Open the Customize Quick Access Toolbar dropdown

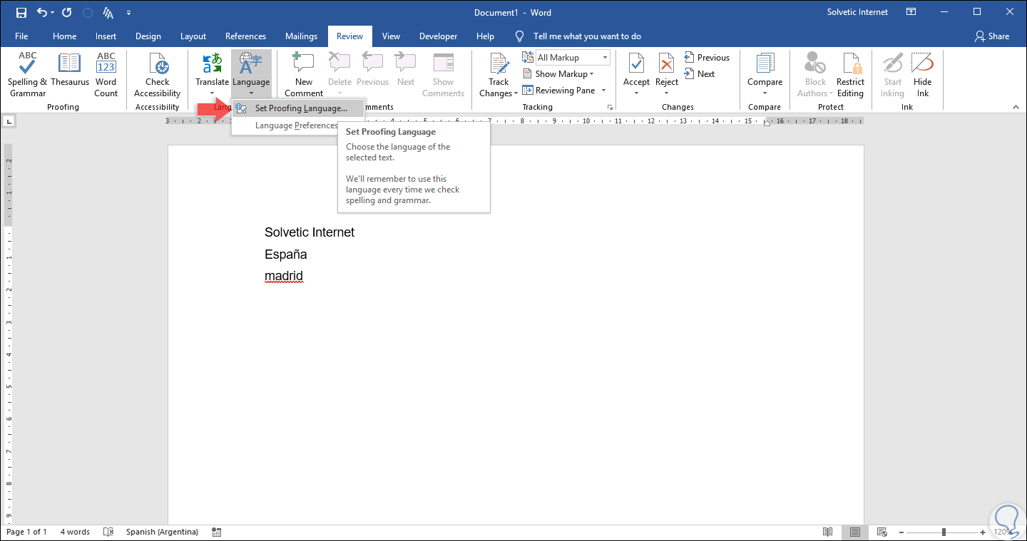tap(128, 13)
